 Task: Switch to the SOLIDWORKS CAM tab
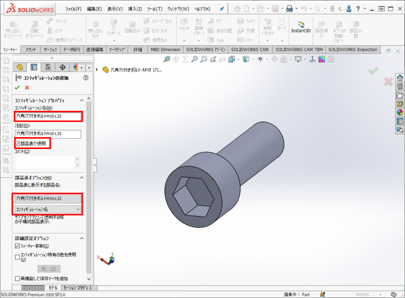pos(250,49)
